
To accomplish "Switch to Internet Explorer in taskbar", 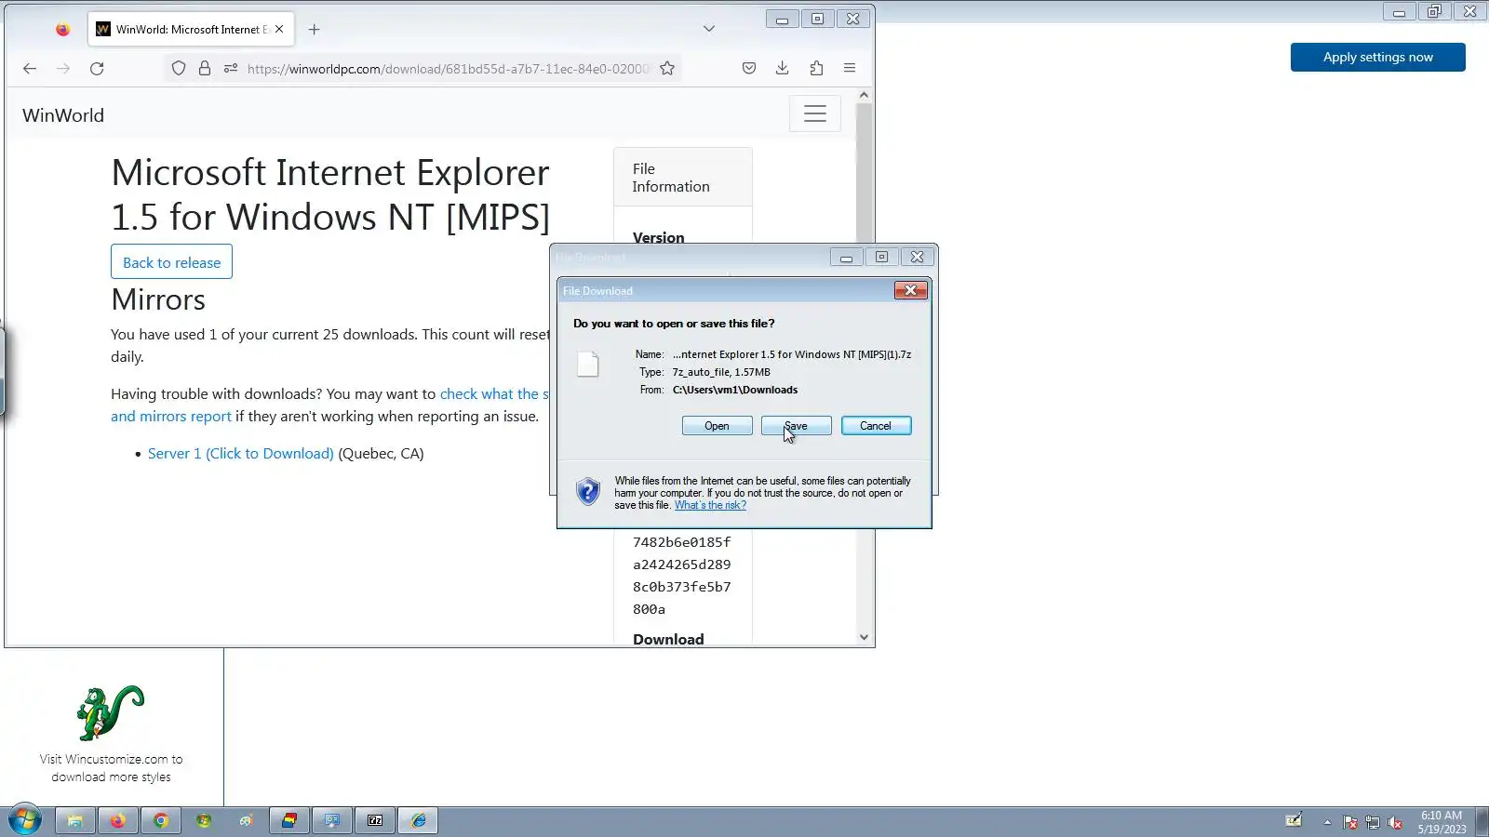I will (418, 820).
